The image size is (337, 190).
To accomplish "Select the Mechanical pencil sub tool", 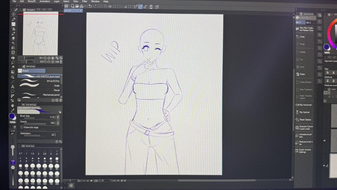I will [39, 95].
